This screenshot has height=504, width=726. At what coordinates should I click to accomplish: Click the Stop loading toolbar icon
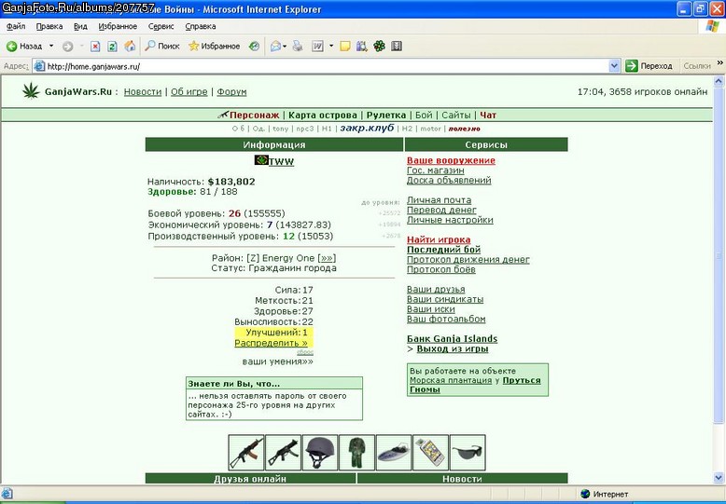click(x=95, y=47)
